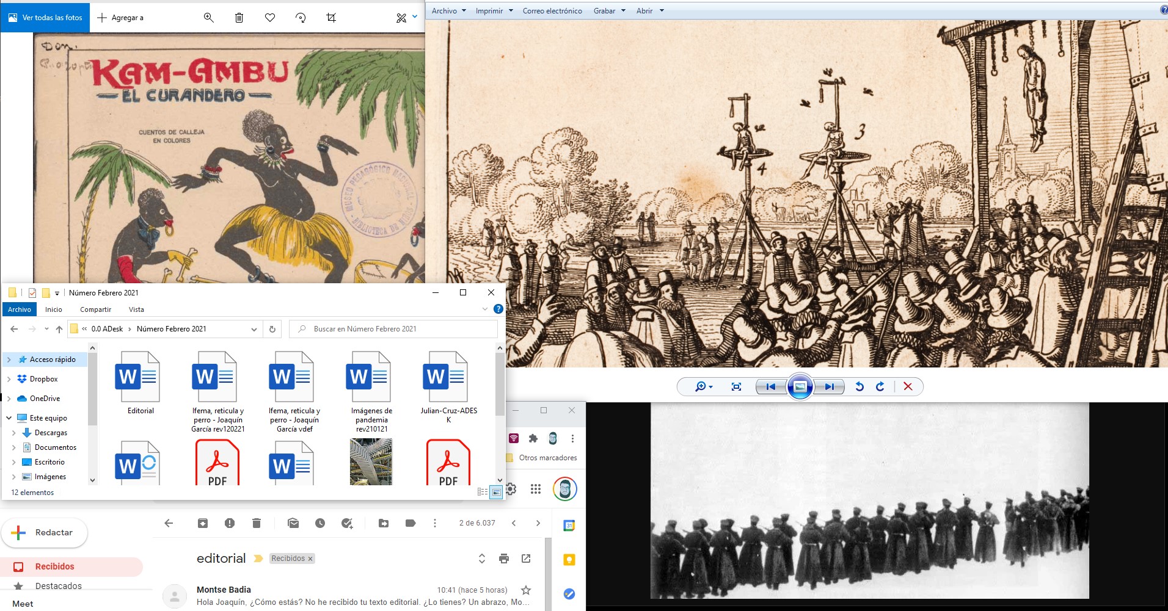Click the Explorer file list vertical scrollbar
The image size is (1168, 611).
(500, 391)
